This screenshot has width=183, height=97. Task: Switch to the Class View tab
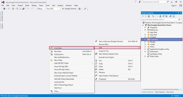click(x=170, y=92)
